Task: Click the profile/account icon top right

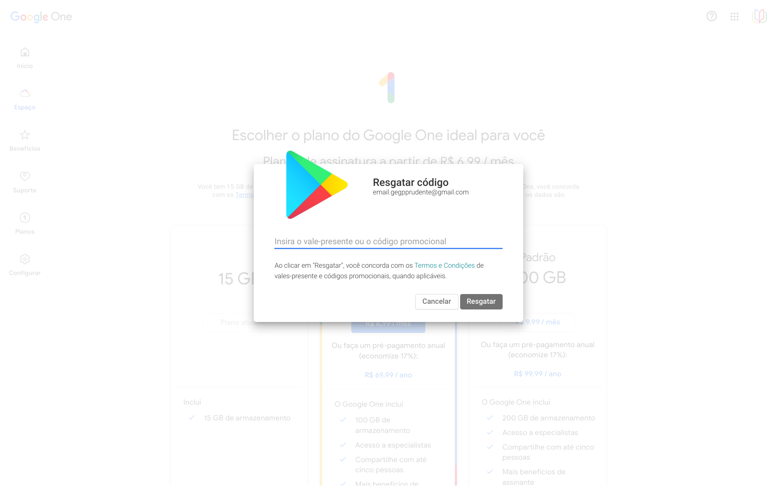Action: (x=759, y=17)
